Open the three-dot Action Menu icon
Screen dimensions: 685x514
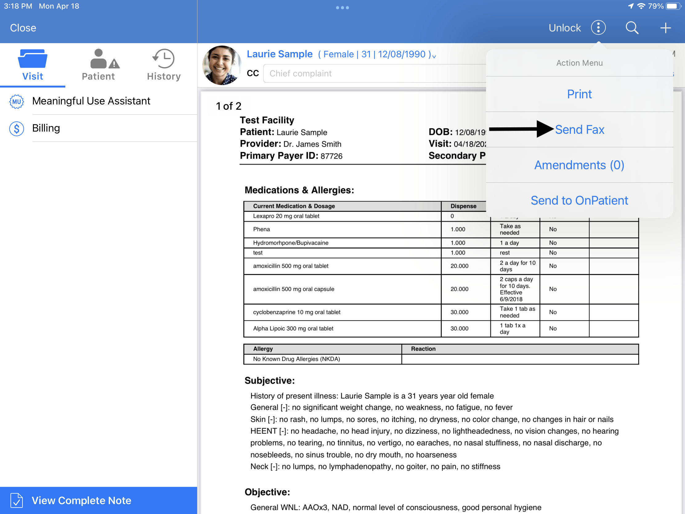click(x=598, y=27)
